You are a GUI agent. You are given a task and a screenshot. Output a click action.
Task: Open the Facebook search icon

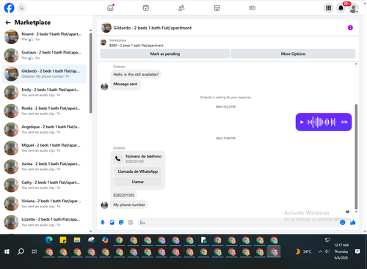coord(21,8)
